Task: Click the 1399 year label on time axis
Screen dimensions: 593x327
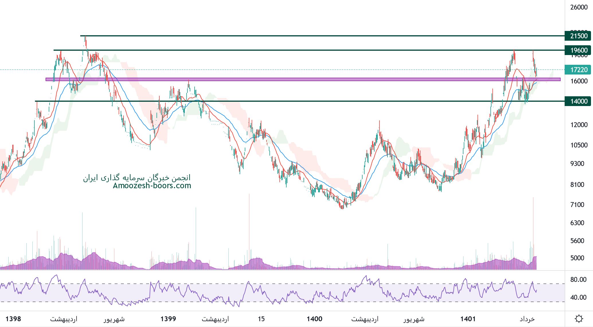Action: pos(168,319)
